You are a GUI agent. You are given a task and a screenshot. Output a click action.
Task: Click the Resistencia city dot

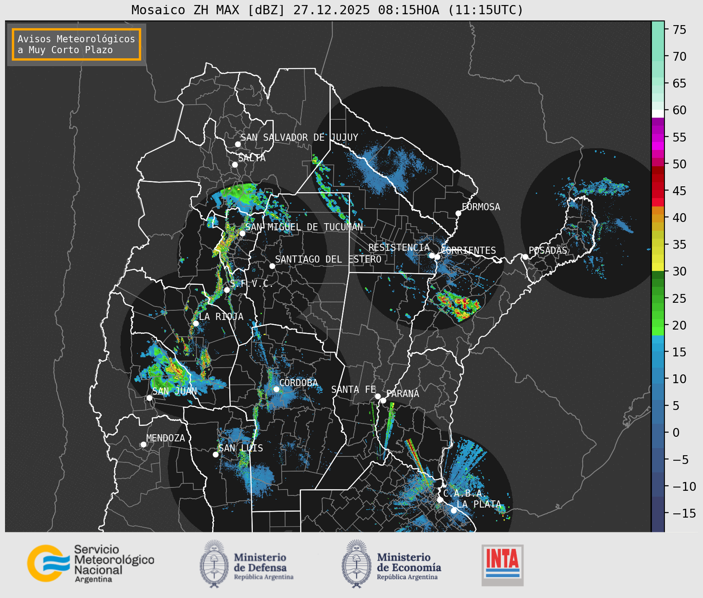[432, 255]
